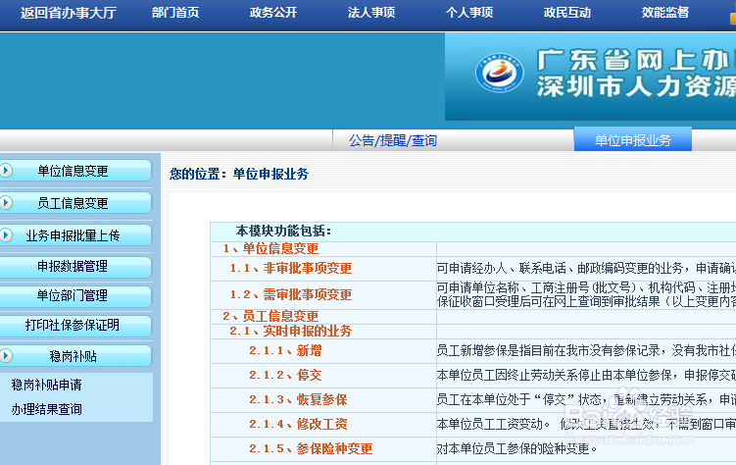This screenshot has width=736, height=465.
Task: Open the 办理结果查询 submenu link
Action: coord(46,410)
